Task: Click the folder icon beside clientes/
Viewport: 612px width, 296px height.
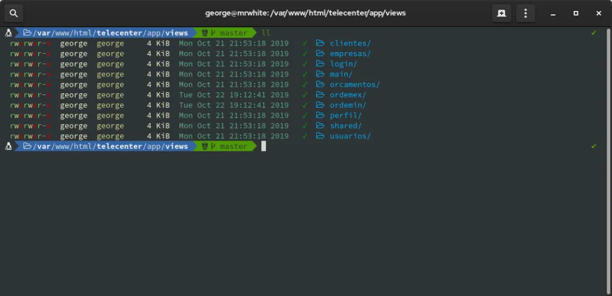Action: [320, 43]
